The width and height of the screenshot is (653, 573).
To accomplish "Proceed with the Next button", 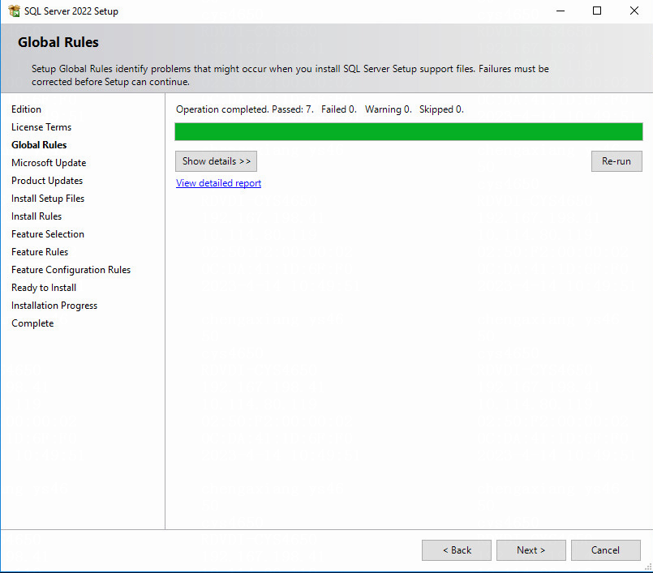I will (x=531, y=550).
